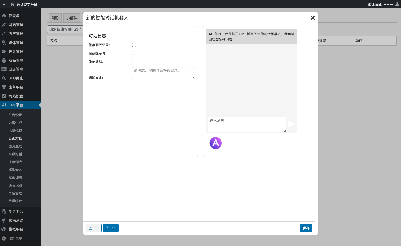
Task: Click the 网站设置 settings icon in sidebar
Action: (4, 96)
